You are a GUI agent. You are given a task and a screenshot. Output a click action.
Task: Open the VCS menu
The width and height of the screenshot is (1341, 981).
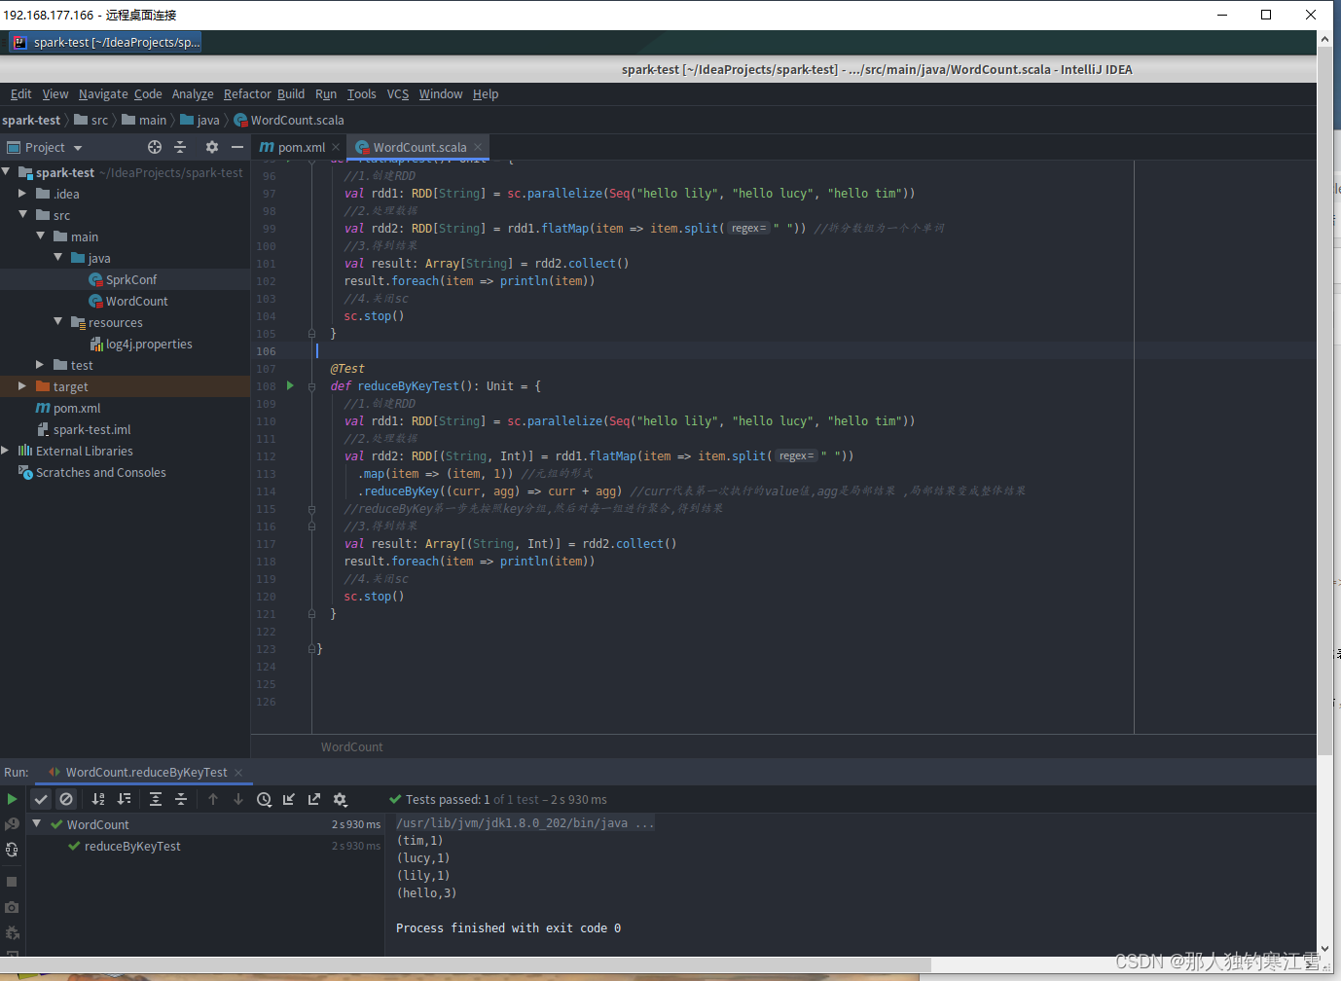398,94
